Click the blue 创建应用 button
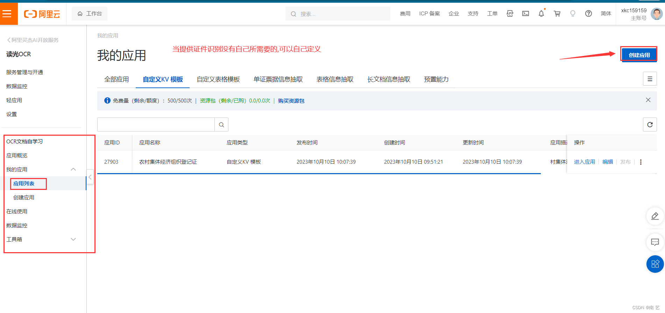The height and width of the screenshot is (313, 665). pyautogui.click(x=639, y=55)
